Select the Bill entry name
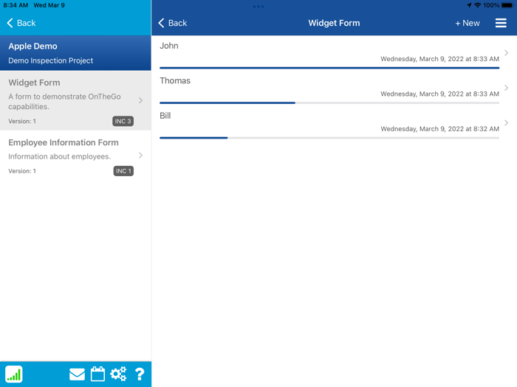Viewport: 517px width, 387px height. pos(165,116)
